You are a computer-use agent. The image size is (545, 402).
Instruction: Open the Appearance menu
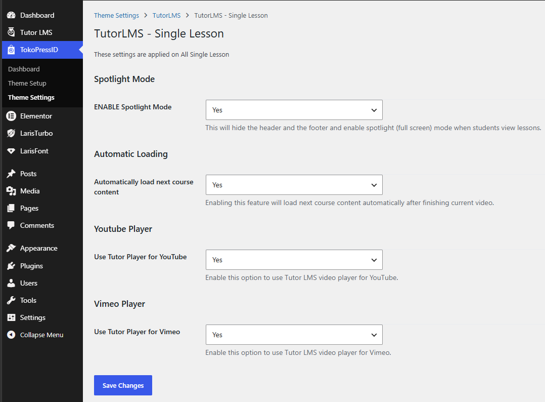click(38, 248)
